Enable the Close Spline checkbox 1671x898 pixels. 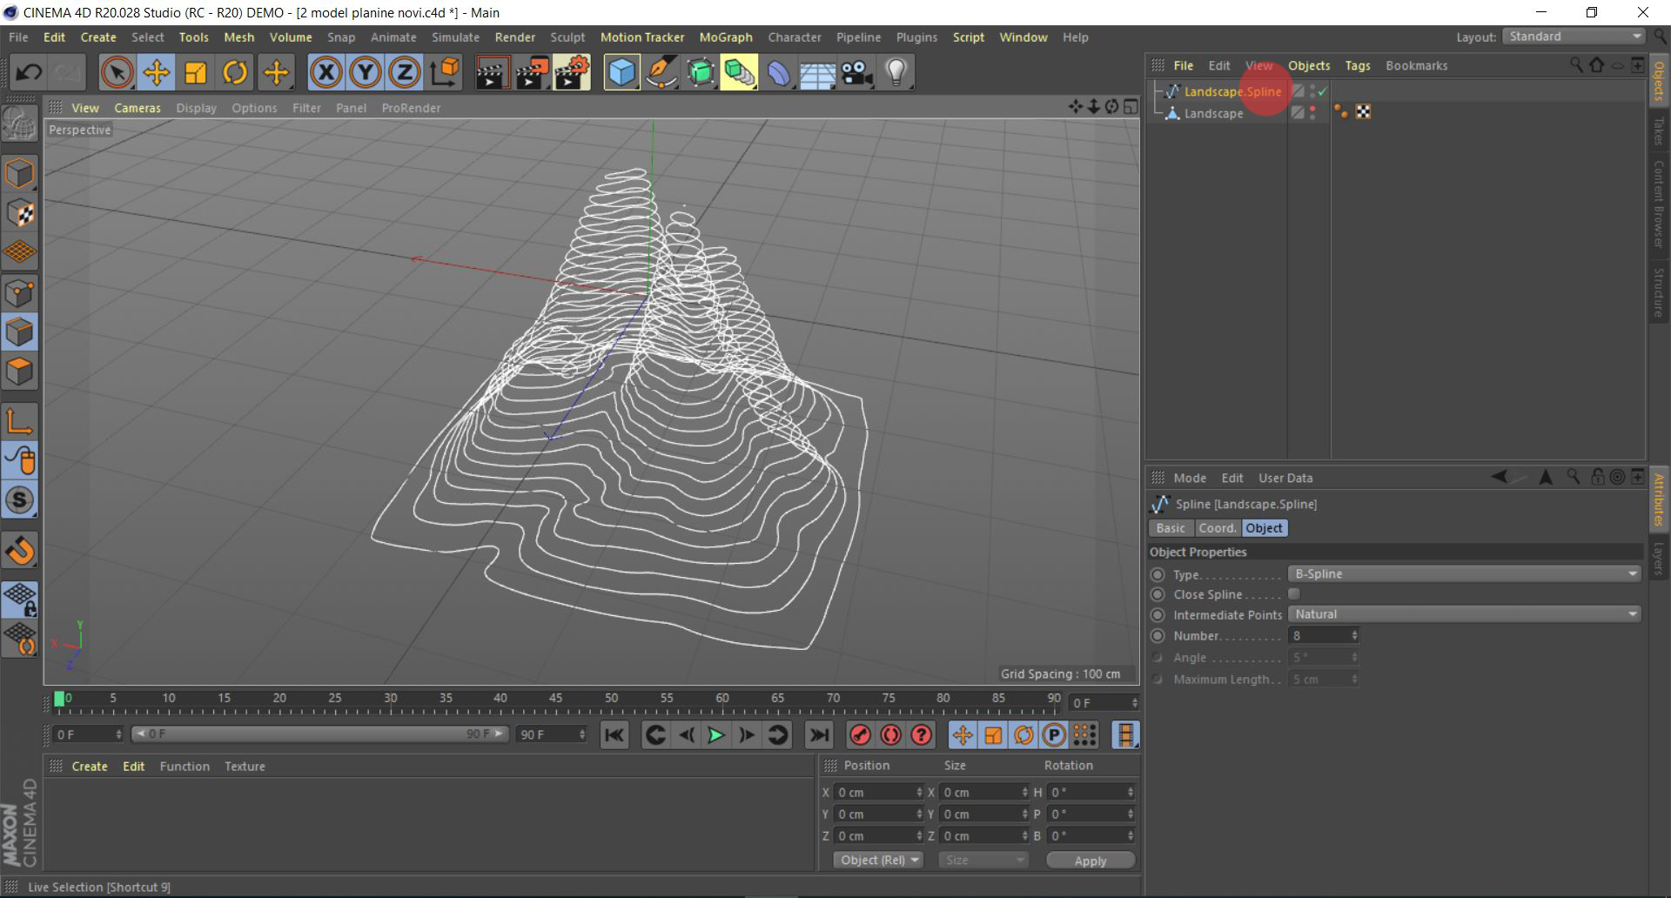1294,594
